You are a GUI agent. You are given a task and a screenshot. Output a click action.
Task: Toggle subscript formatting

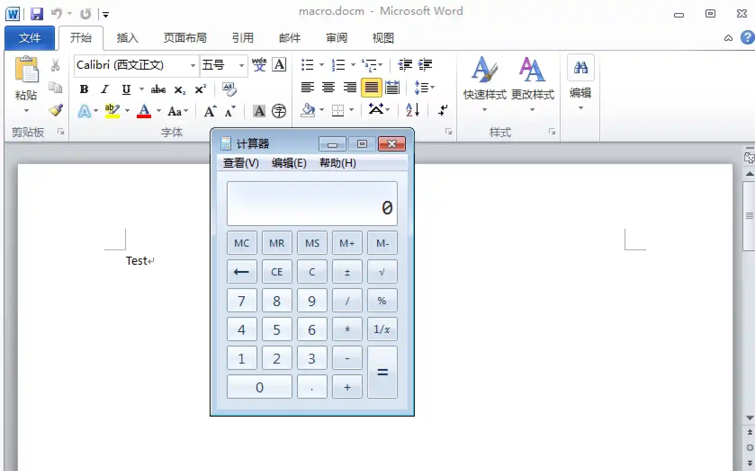click(180, 89)
